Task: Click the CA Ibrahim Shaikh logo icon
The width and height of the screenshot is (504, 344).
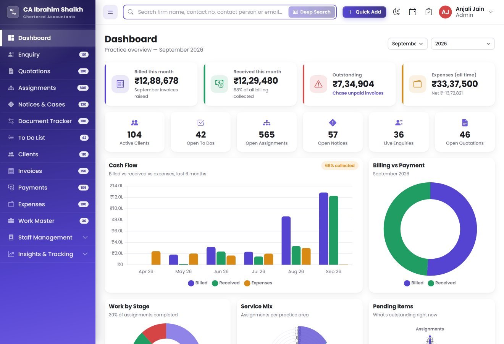Action: pyautogui.click(x=13, y=12)
